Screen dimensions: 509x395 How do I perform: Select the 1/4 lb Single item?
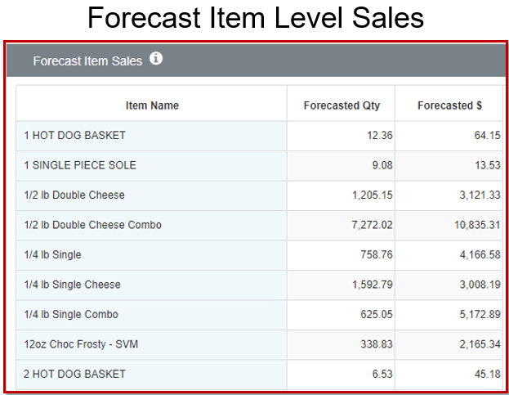coord(52,255)
